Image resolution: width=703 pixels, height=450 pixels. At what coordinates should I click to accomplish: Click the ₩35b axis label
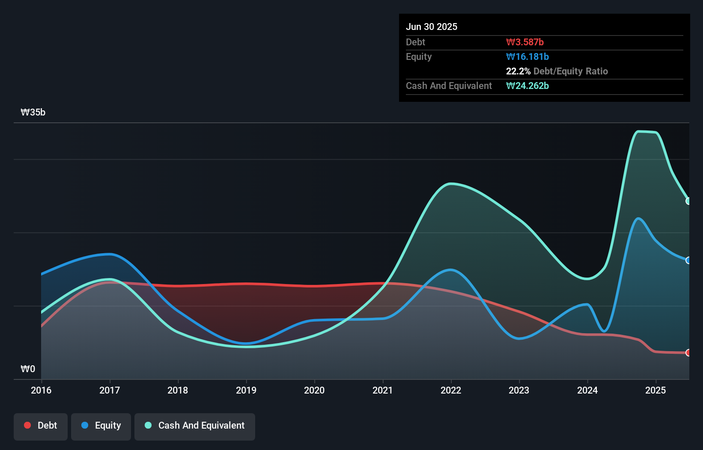tap(33, 112)
